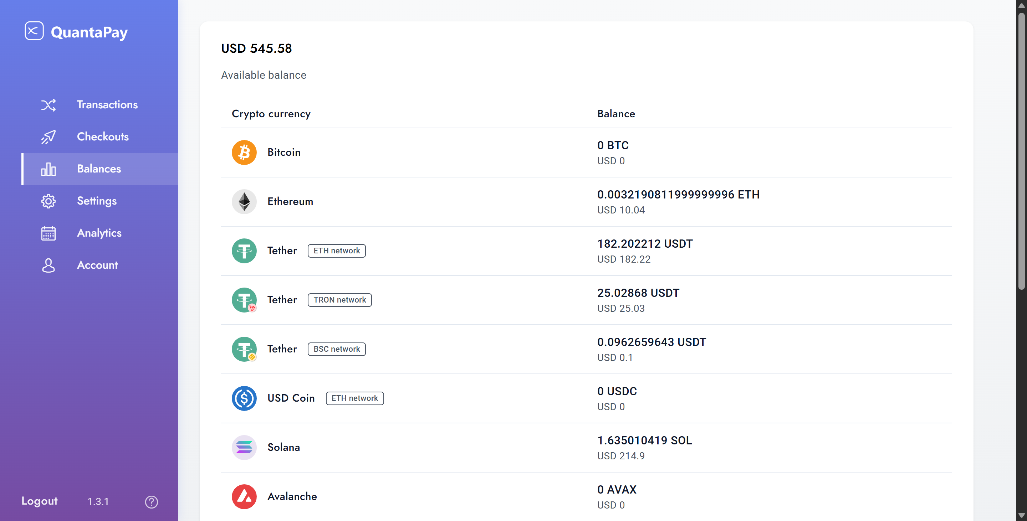Screen dimensions: 1027x521
Task: Click the USD 545.58 total balance
Action: (256, 48)
